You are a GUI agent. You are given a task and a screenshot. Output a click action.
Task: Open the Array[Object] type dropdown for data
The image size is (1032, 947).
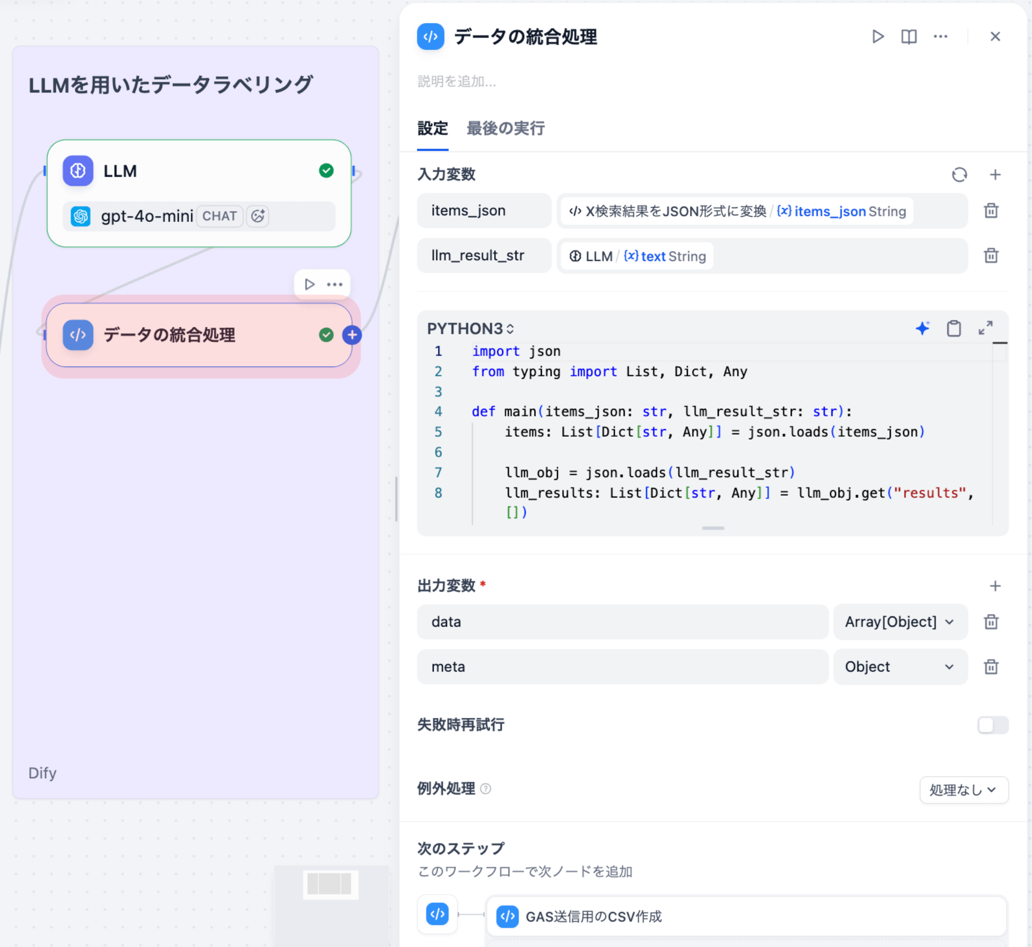(x=900, y=622)
